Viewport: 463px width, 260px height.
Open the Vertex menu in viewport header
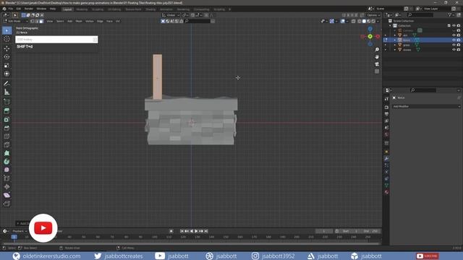click(90, 21)
